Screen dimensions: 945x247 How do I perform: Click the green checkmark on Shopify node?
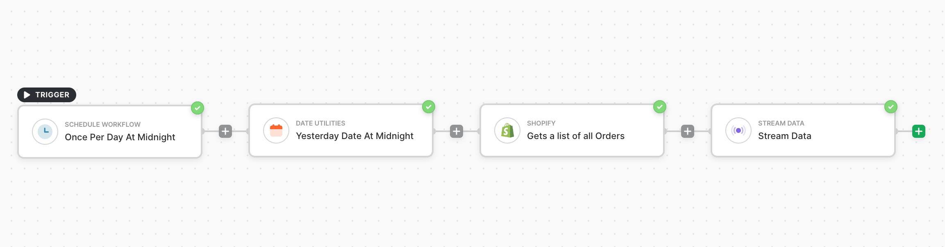(x=660, y=107)
